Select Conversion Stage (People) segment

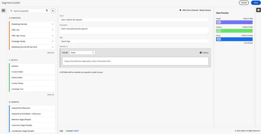click(32, 125)
